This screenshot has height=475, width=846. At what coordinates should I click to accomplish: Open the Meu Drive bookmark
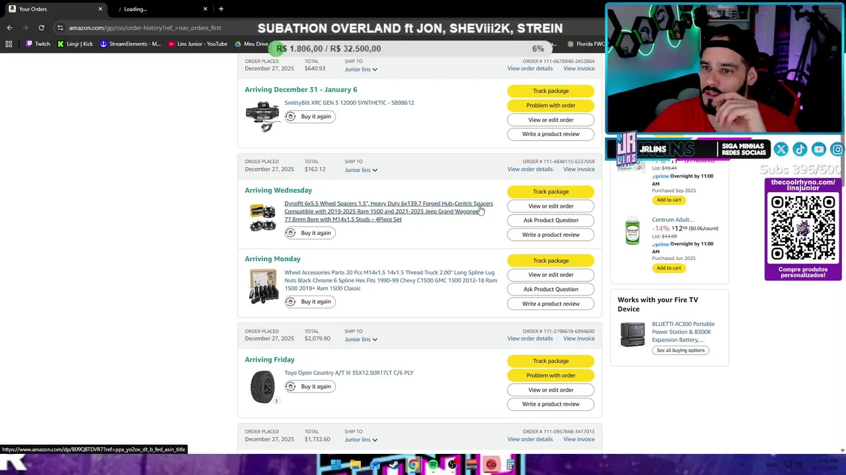pos(252,44)
